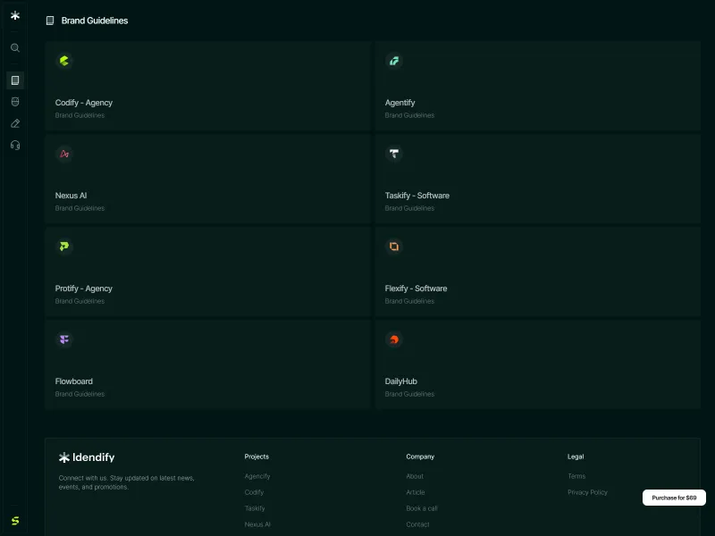Click Brand Guidelines subtitle under Flexify - Software
715x536 pixels.
409,301
